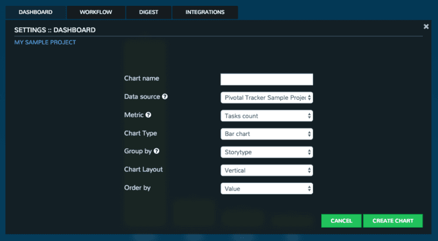Open the My Sample Project link
Image resolution: width=438 pixels, height=241 pixels.
point(45,43)
